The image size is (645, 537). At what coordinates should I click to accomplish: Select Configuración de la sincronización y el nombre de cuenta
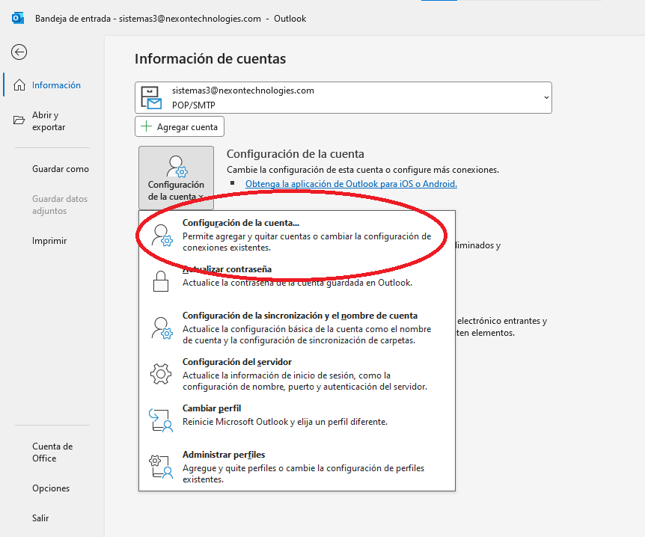[296, 328]
